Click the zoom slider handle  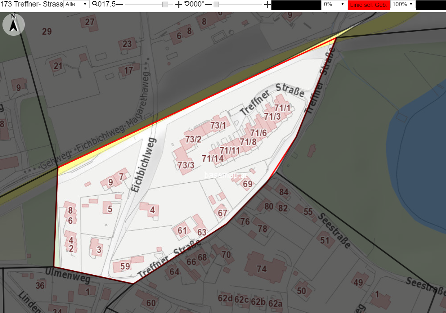(x=165, y=4)
